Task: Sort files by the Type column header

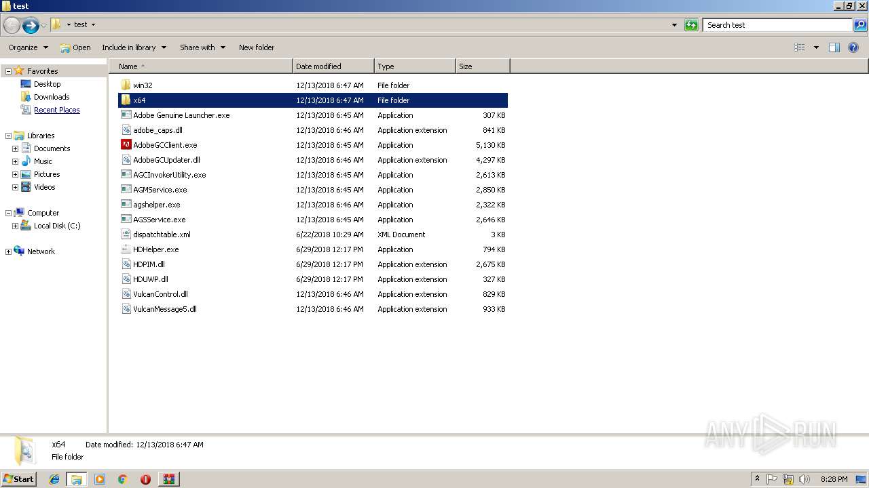Action: tap(415, 66)
